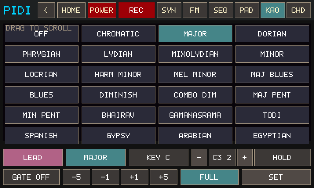Viewport: 314px width, 188px height.
Task: Switch to the SYN tab
Action: point(169,10)
